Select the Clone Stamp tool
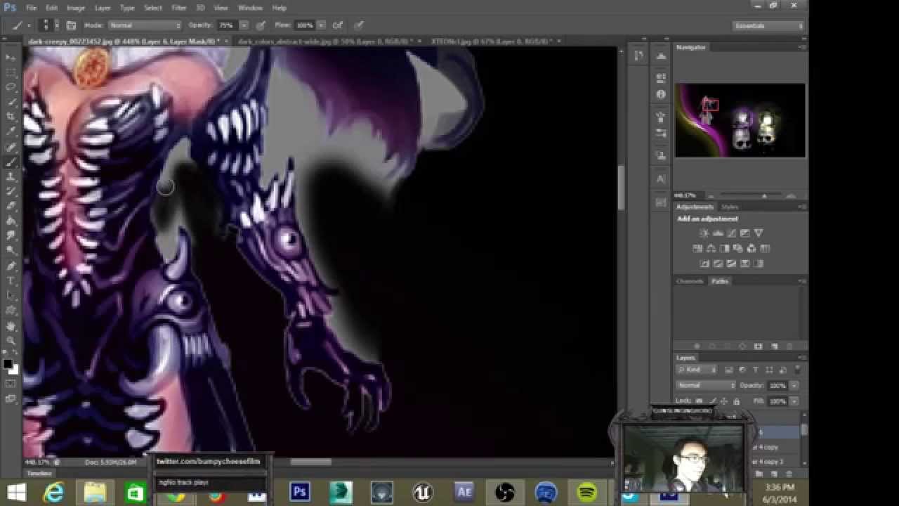 click(x=11, y=176)
